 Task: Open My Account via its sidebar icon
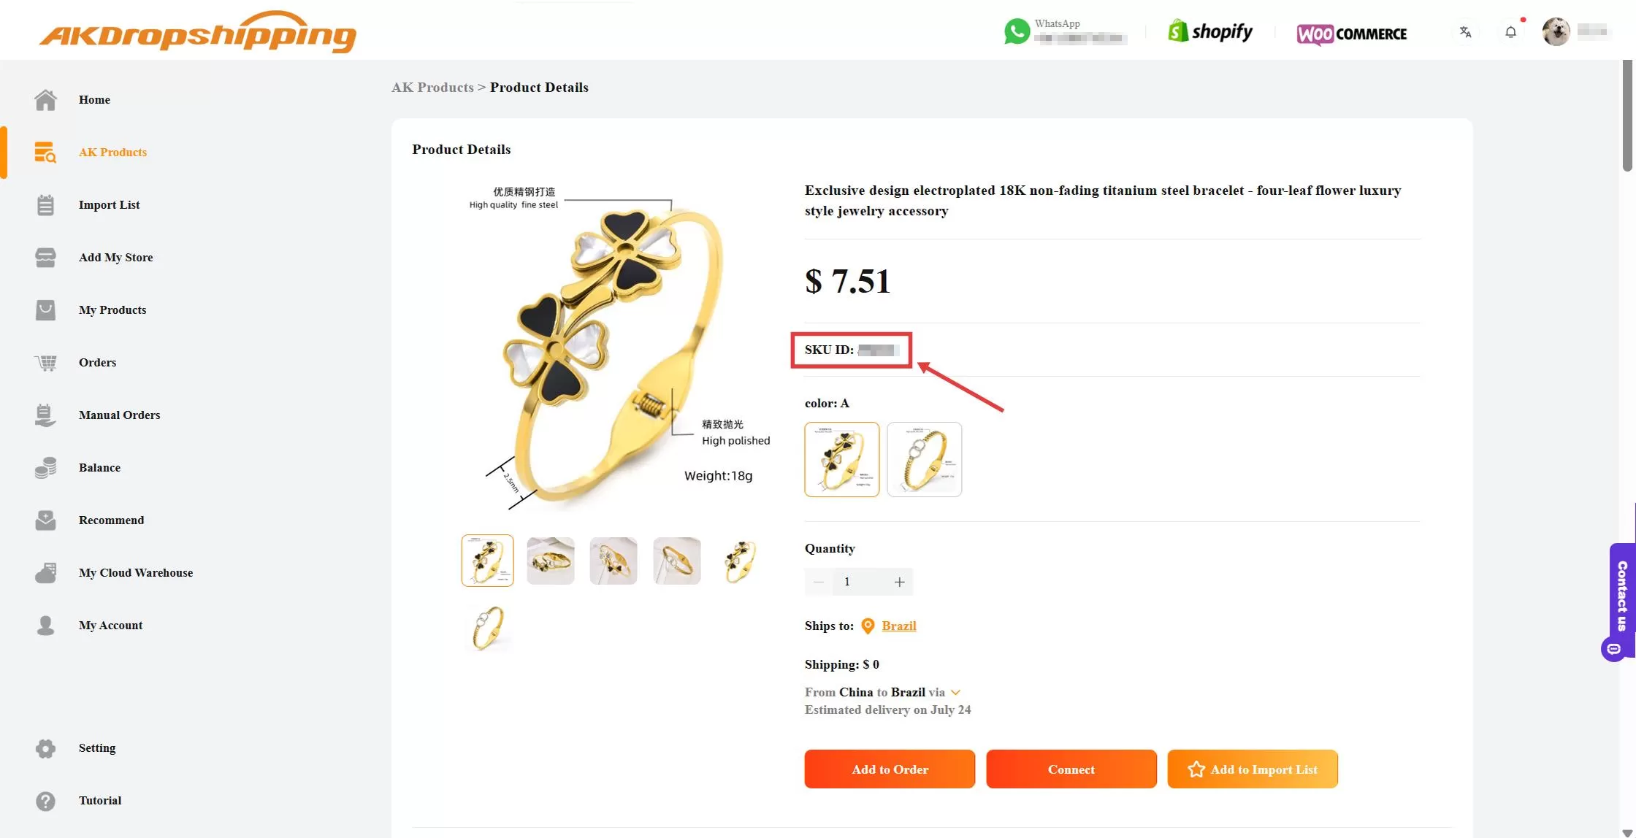[x=45, y=625]
